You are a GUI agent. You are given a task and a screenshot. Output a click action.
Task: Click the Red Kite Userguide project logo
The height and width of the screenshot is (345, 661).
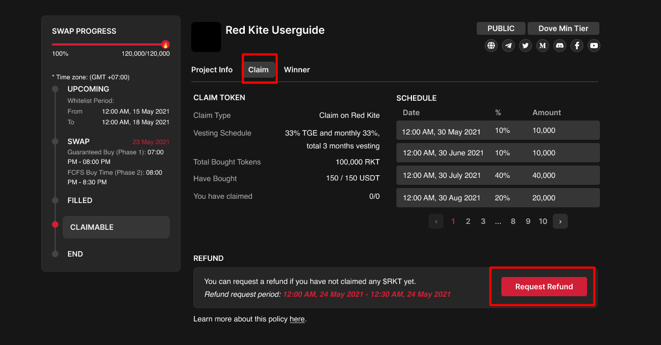(x=206, y=37)
